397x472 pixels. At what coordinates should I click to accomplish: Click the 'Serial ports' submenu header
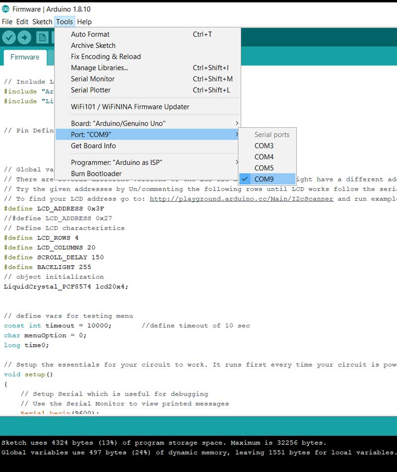[272, 135]
